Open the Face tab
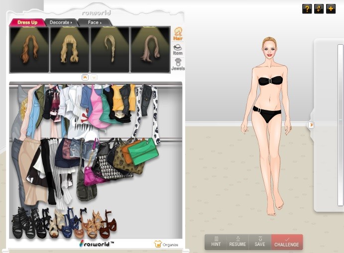 (94, 22)
